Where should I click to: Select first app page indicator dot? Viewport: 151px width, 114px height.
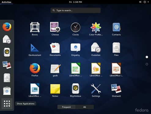point(147,57)
